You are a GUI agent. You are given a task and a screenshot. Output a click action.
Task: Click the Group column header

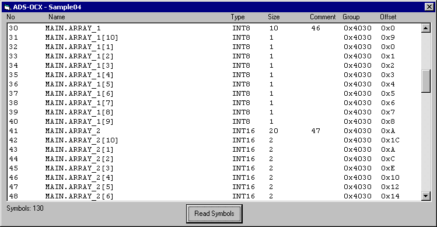click(351, 17)
